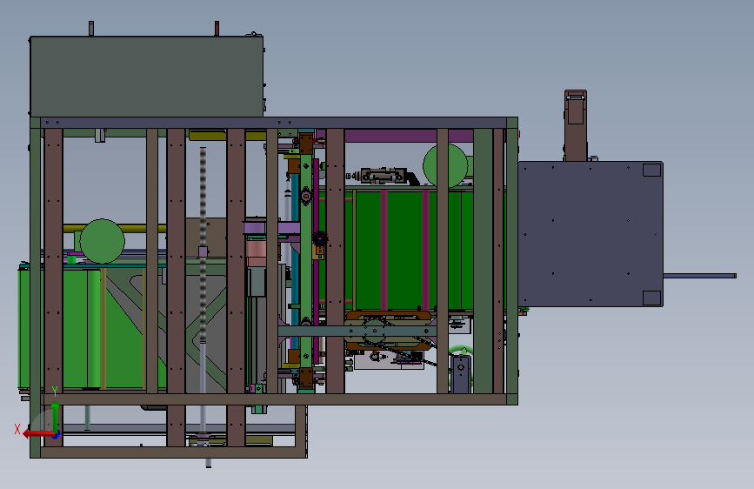Viewport: 754px width, 489px height.
Task: Click the green "Y" axis label
Action: coord(55,392)
